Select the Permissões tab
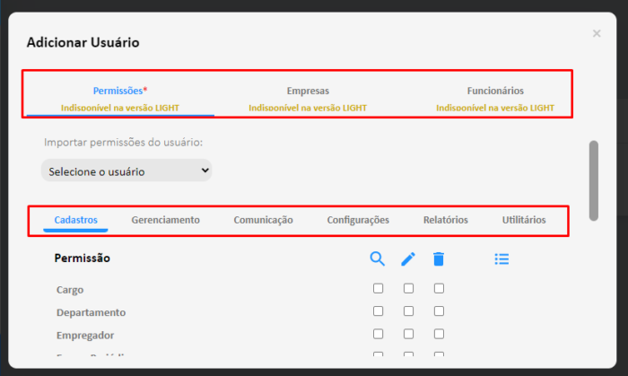The image size is (628, 376). 120,98
